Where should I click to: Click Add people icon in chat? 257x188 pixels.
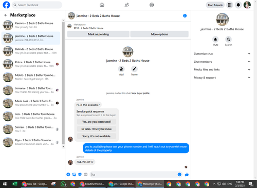121,69
